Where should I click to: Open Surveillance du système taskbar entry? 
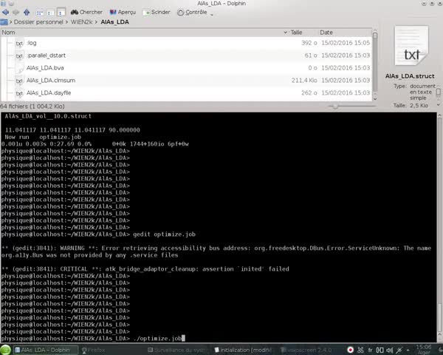coord(179,350)
